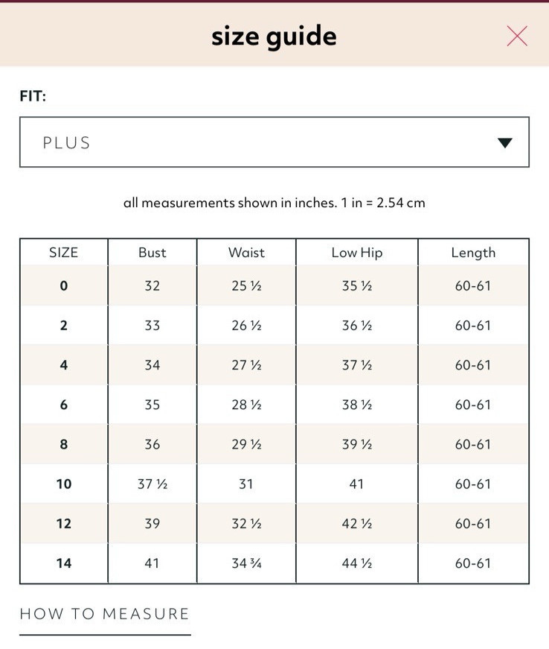
Task: Click size 4 row label
Action: (64, 365)
